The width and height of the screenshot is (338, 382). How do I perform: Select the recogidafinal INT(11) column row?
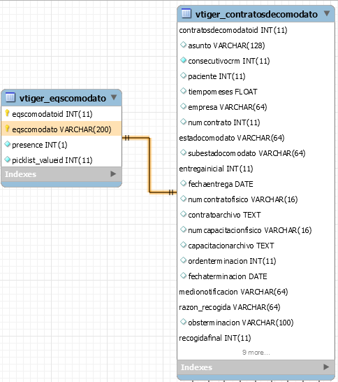coord(214,338)
